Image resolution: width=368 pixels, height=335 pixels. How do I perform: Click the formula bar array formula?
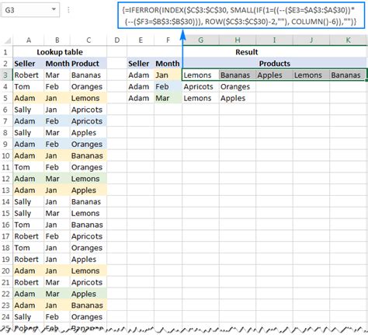tap(241, 16)
